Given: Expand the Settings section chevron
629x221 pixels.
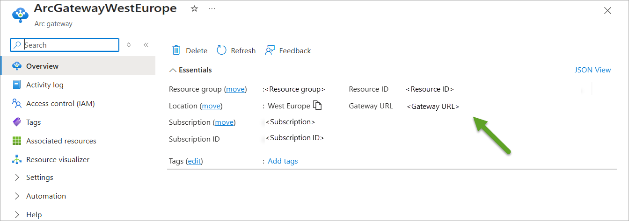Looking at the screenshot, I should 17,177.
